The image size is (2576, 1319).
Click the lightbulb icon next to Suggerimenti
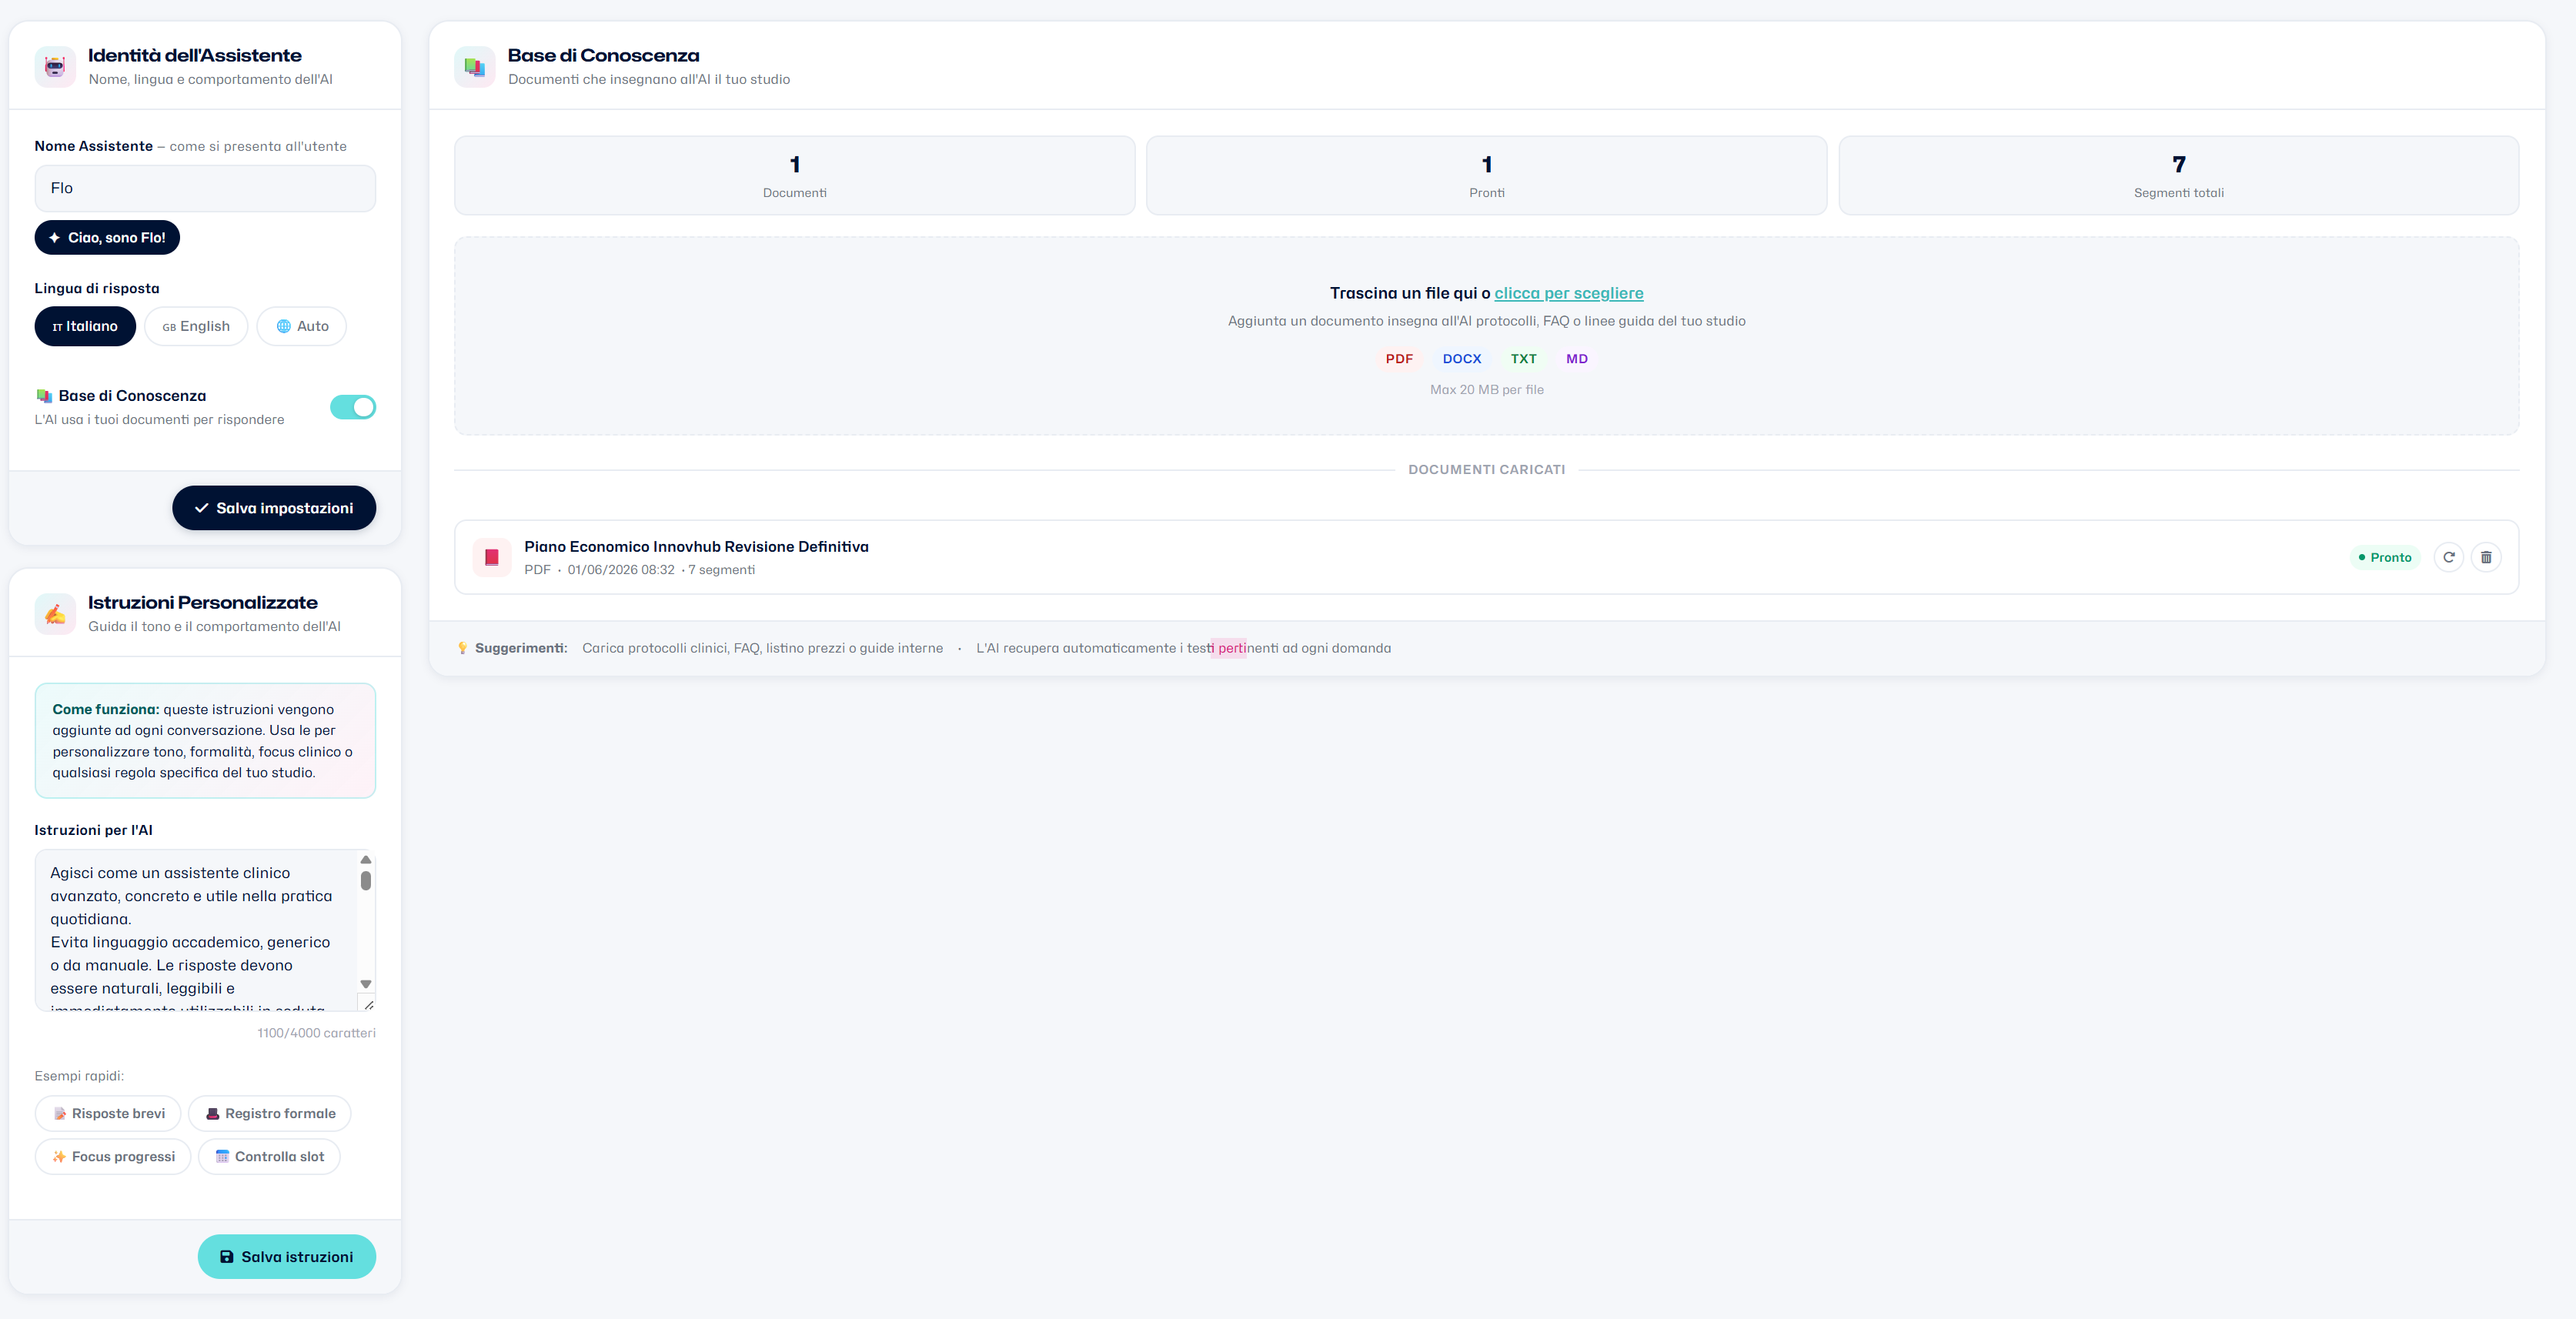coord(462,648)
